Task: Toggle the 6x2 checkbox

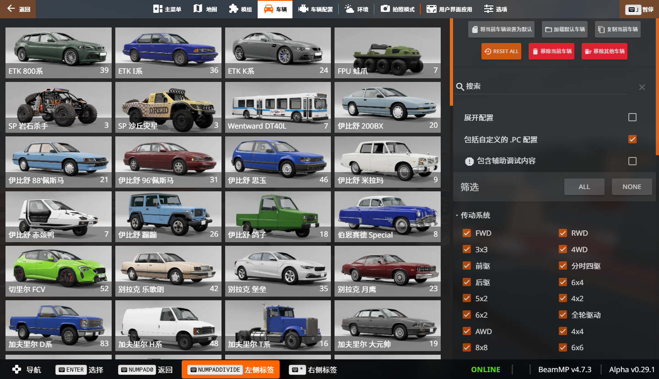Action: [467, 315]
